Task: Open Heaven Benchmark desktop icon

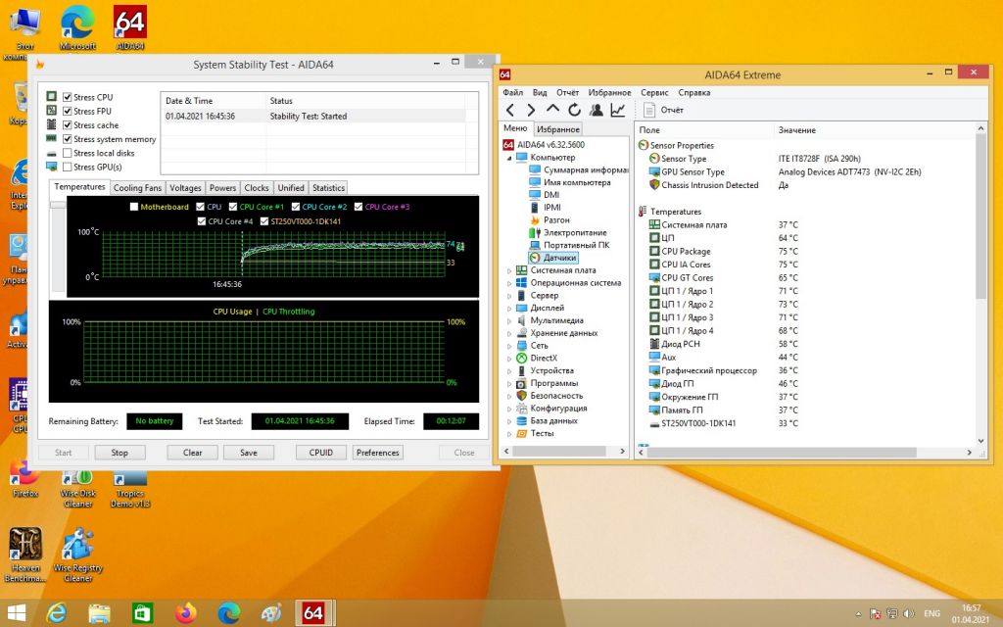Action: click(x=25, y=555)
